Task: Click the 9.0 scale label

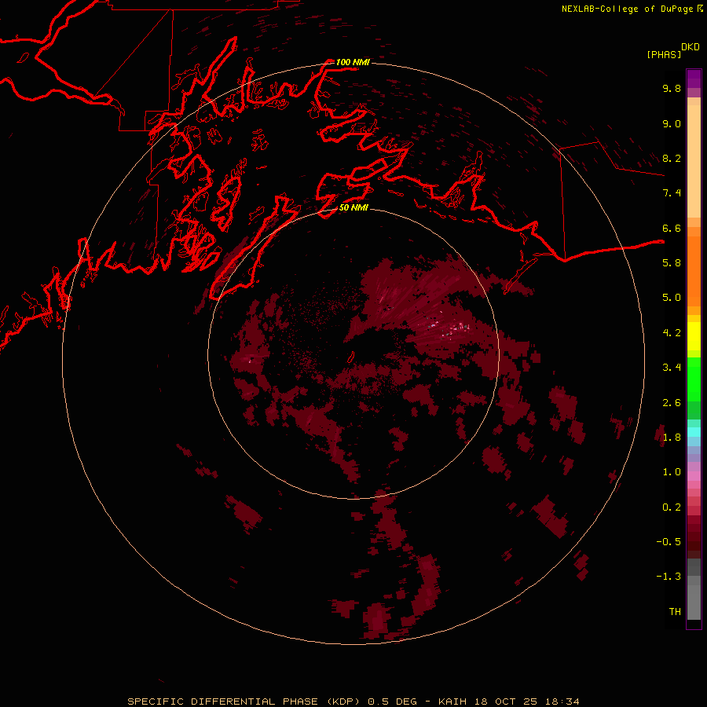Action: [672, 123]
